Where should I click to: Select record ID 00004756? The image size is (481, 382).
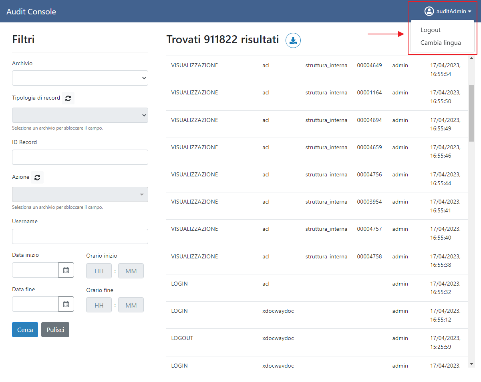[x=369, y=174]
